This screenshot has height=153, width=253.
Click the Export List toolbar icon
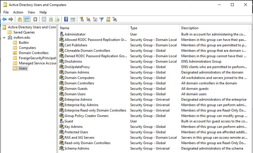click(57, 19)
